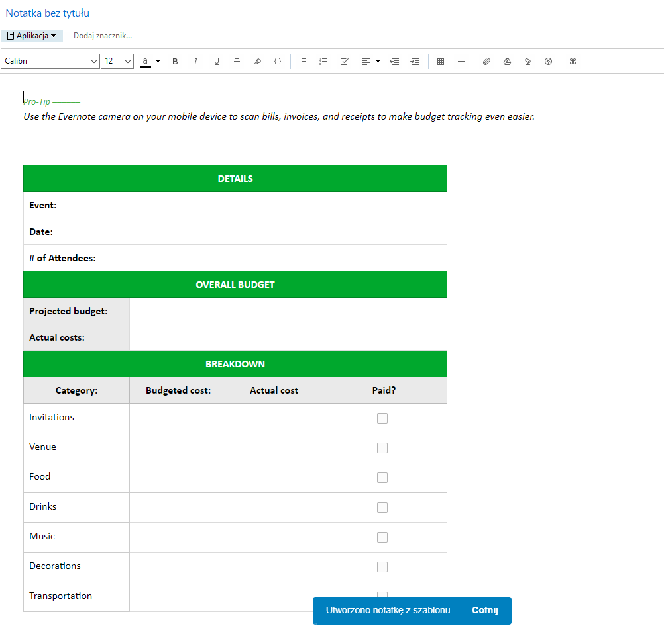Select the highlighter tool
The width and height of the screenshot is (664, 628).
coord(257,62)
